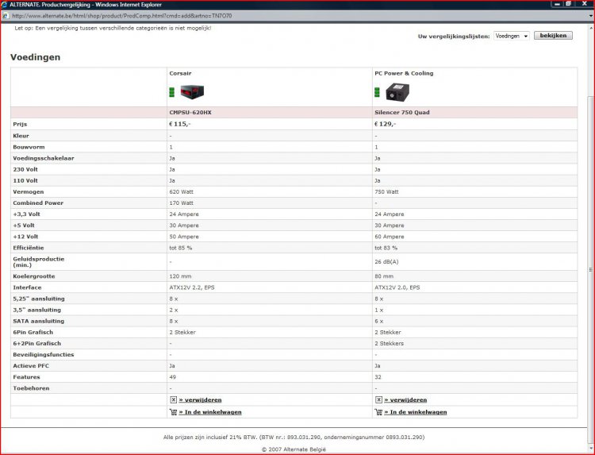Click the Koelergrootte row label
The width and height of the screenshot is (595, 455).
(34, 276)
